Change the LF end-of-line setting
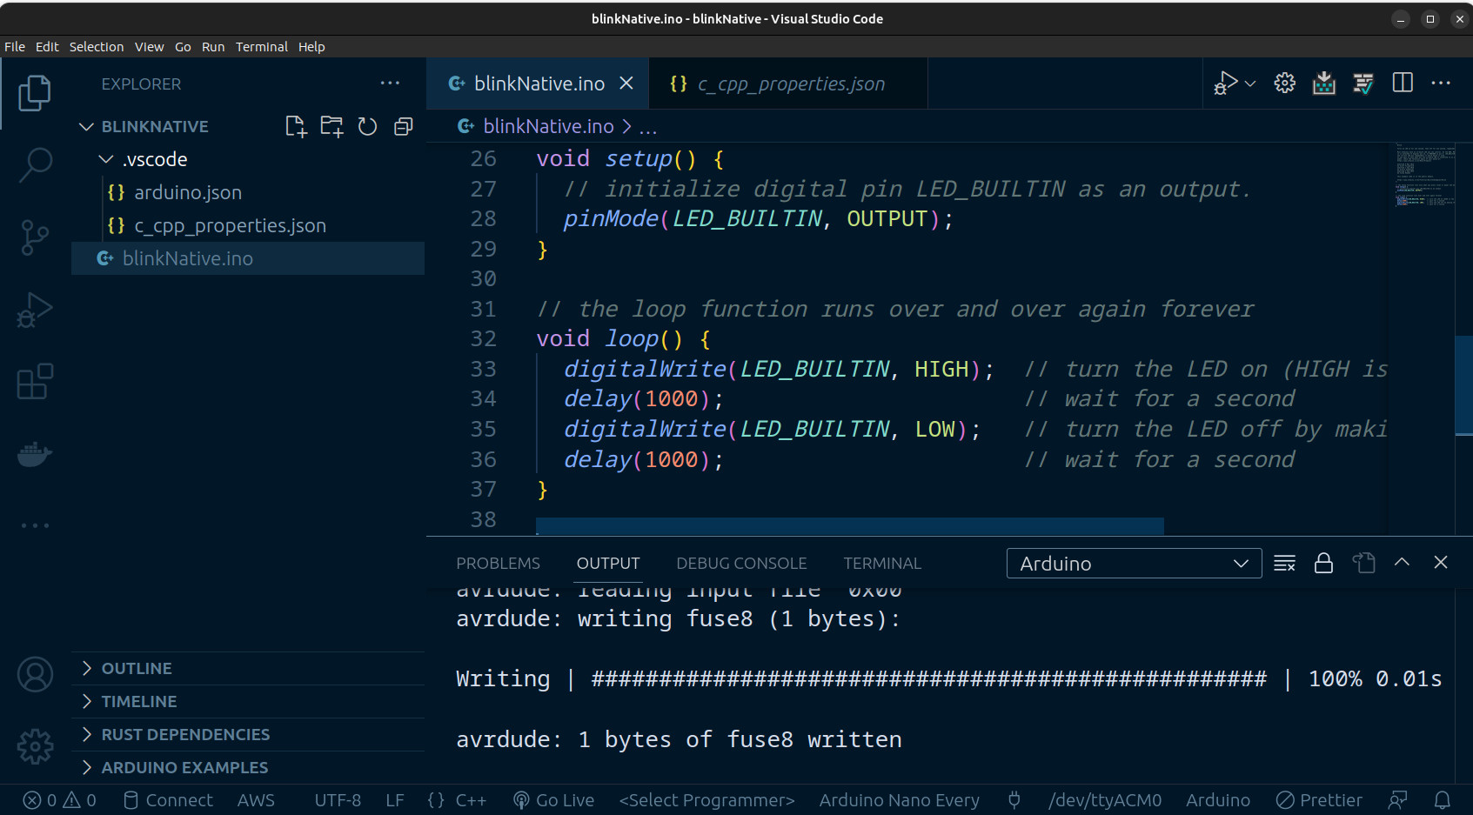 tap(395, 800)
